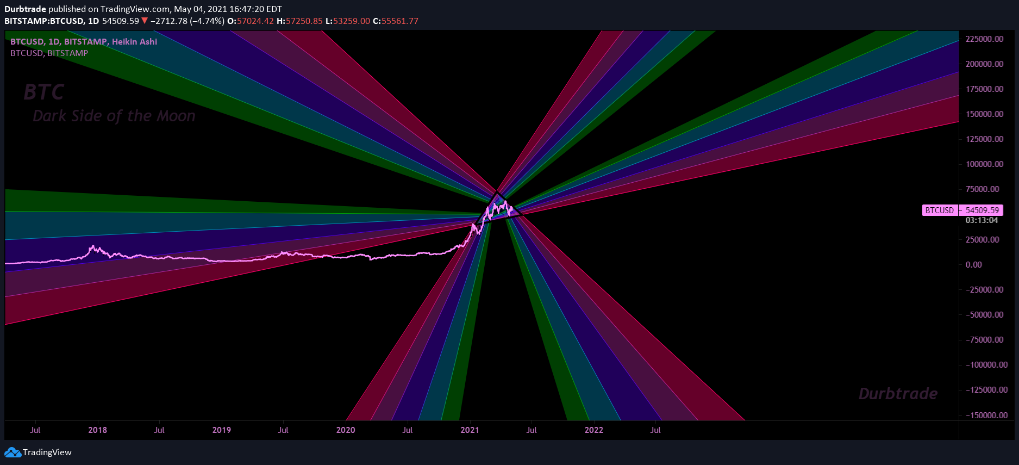Click the high value H:57250.85
Screen dimensions: 1019x465
(300, 21)
